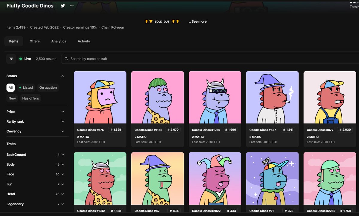Click the Goodle Dinos #537 title
Image resolution: width=359 pixels, height=216 pixels.
pos(263,130)
